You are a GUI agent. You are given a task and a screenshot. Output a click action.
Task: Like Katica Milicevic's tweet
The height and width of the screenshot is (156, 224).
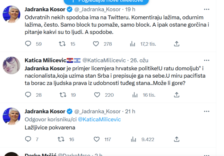pyautogui.click(x=98, y=95)
